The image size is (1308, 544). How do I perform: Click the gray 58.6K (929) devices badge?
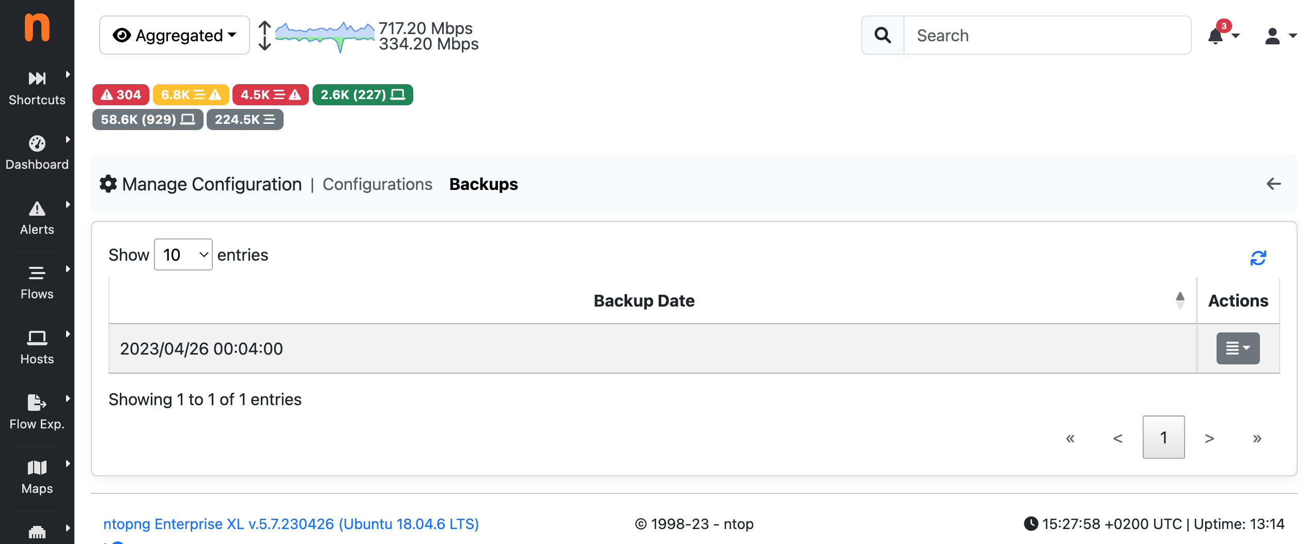(148, 119)
